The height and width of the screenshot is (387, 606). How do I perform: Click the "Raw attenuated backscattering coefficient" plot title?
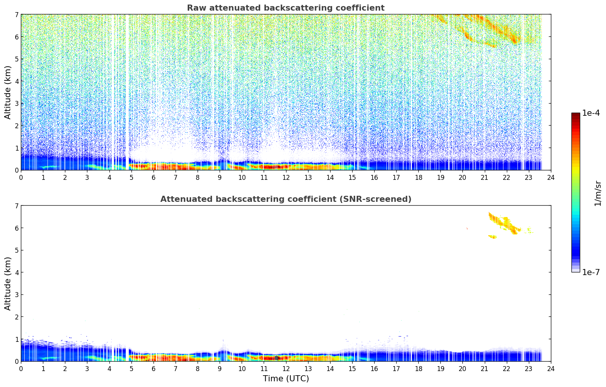point(285,8)
